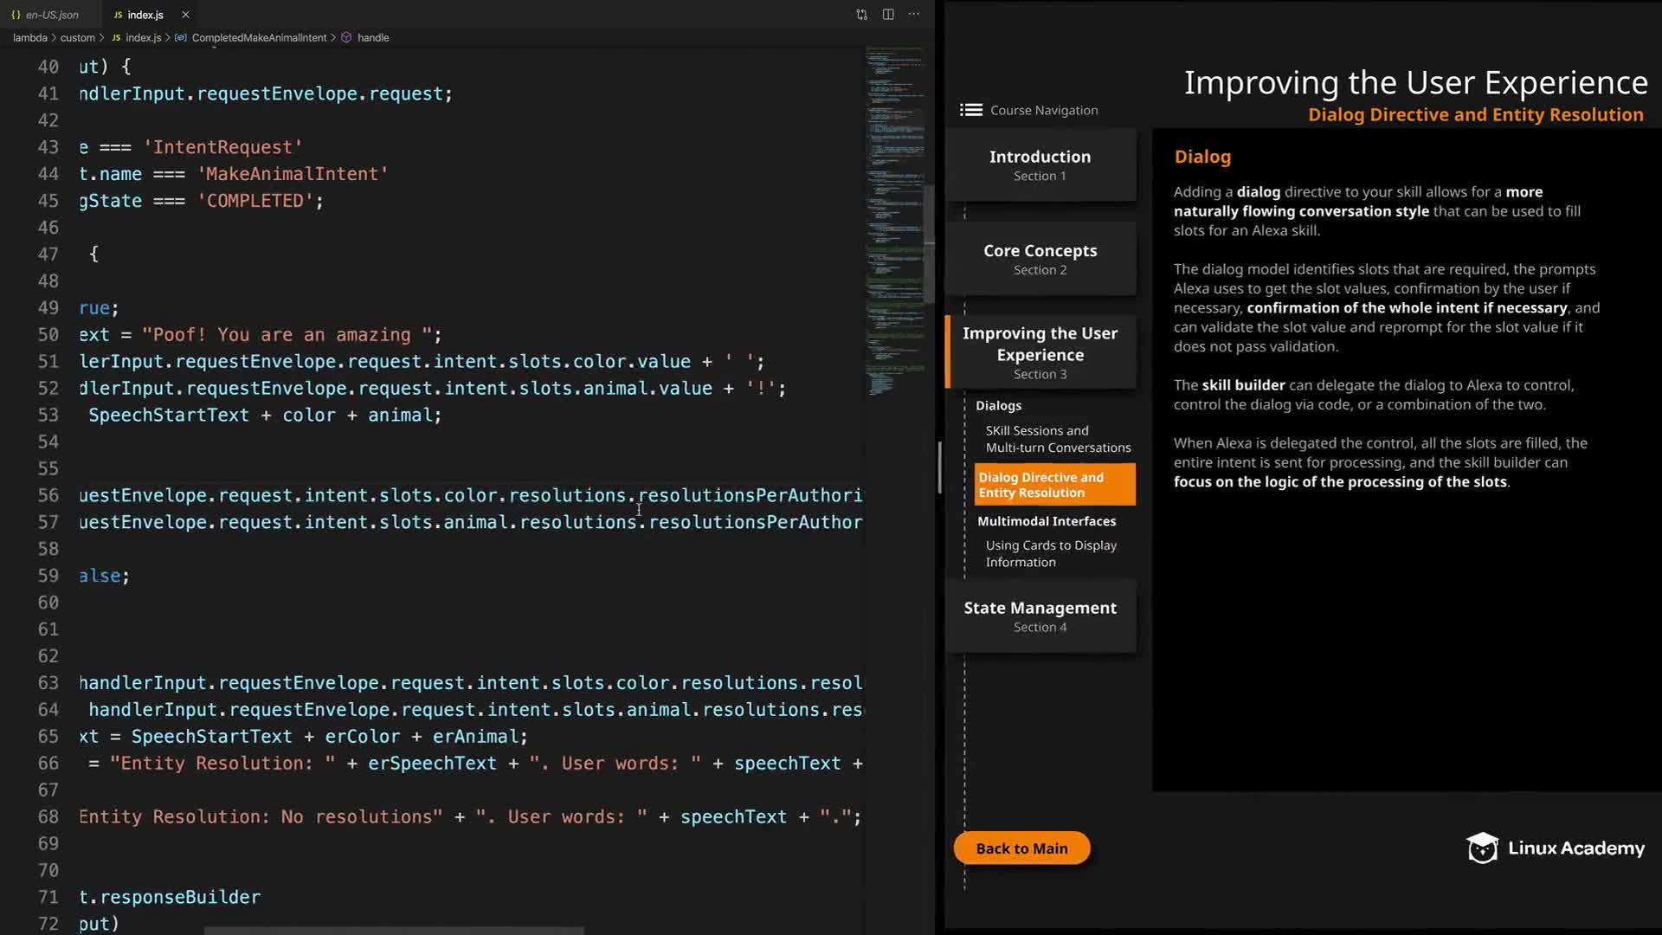The height and width of the screenshot is (935, 1662).
Task: Open changes compare icon in editor toolbar
Action: [861, 15]
